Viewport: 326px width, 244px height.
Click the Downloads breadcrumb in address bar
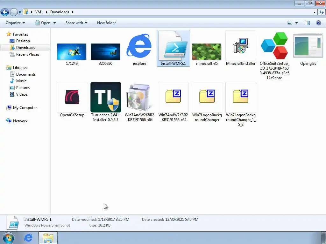pyautogui.click(x=60, y=12)
